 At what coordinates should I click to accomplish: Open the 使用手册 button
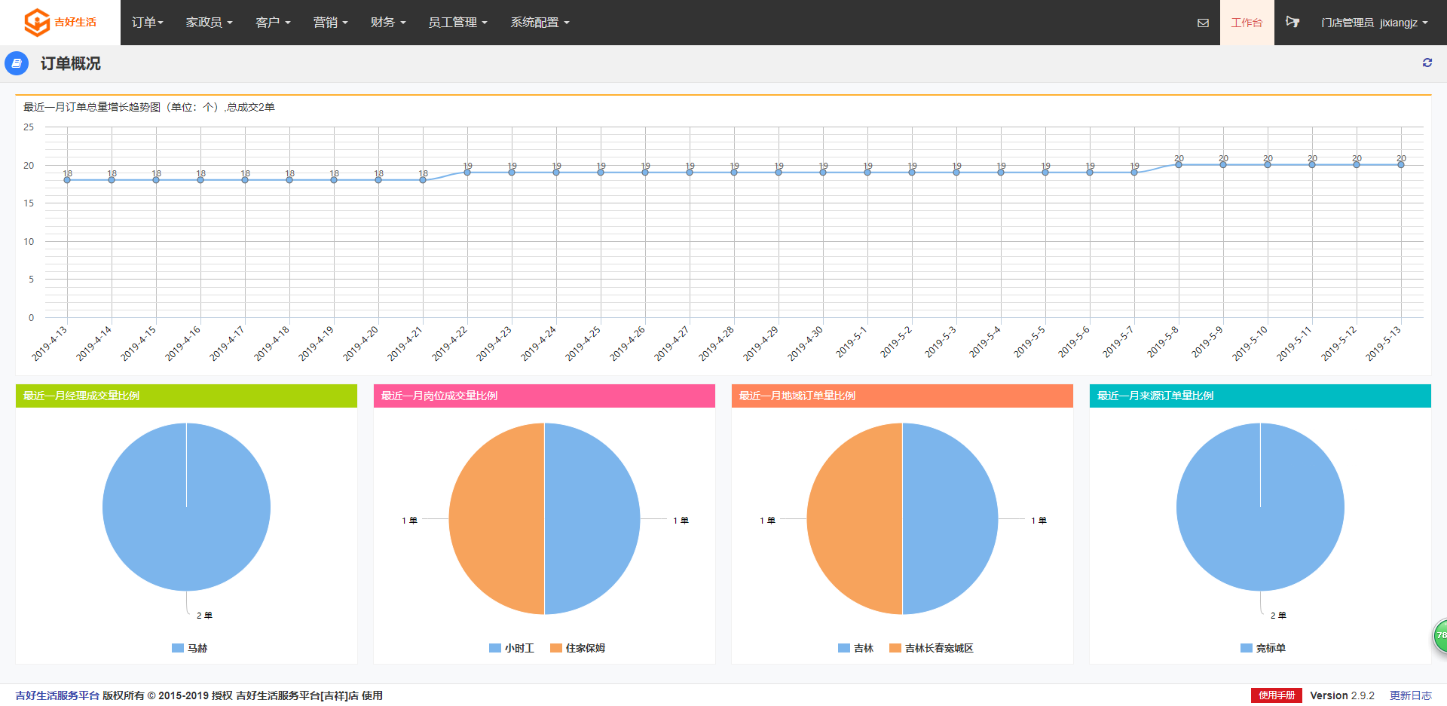[1277, 695]
